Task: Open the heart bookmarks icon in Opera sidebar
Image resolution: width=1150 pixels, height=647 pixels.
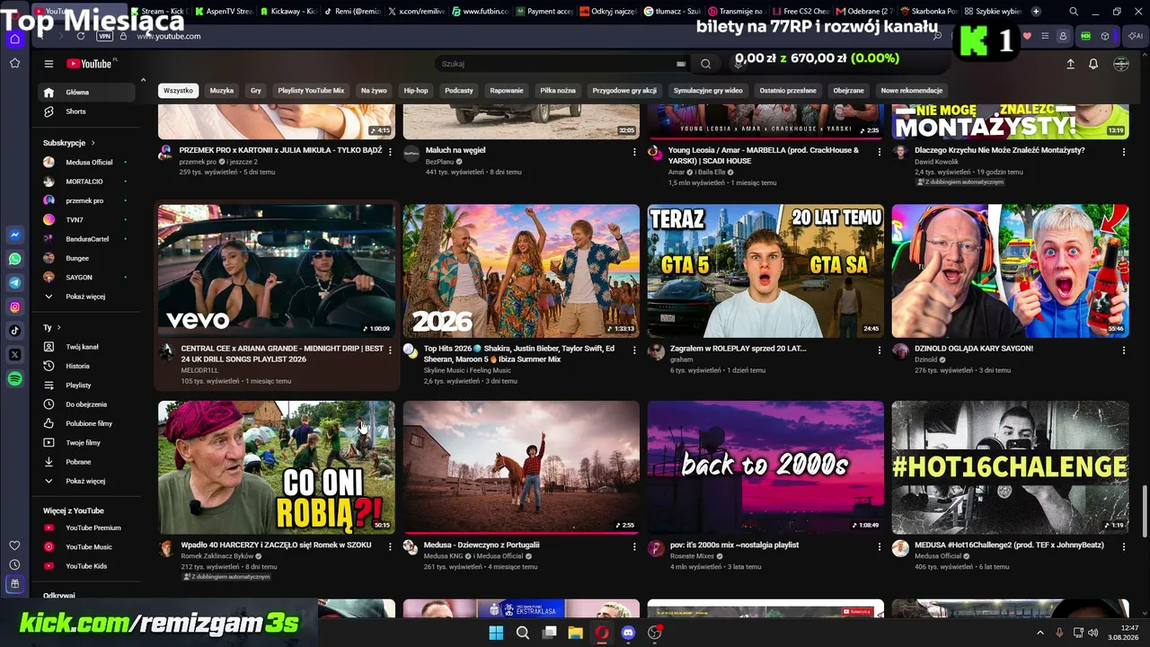Action: point(14,545)
